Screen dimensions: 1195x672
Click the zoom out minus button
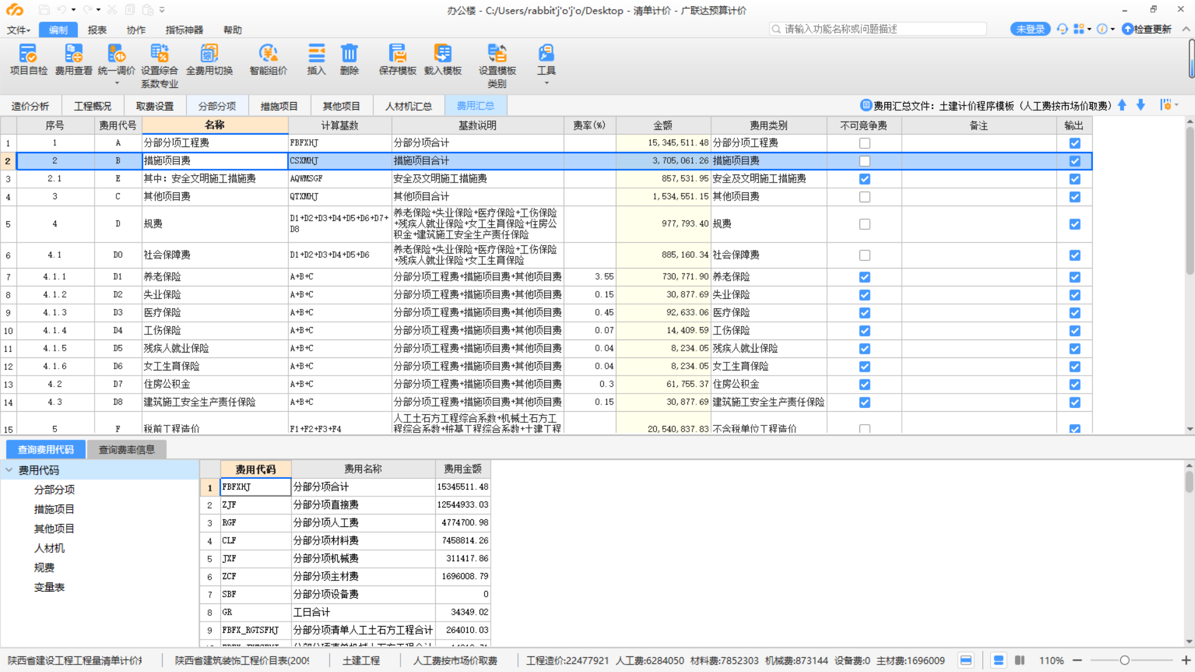(x=1077, y=660)
